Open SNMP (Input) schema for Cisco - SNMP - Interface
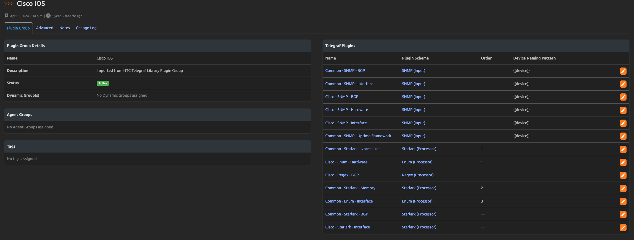The height and width of the screenshot is (240, 634). 413,123
